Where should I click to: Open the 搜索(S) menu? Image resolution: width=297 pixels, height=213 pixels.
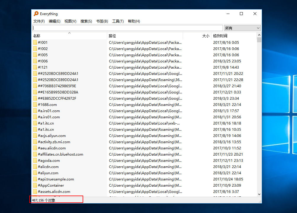pyautogui.click(x=86, y=21)
